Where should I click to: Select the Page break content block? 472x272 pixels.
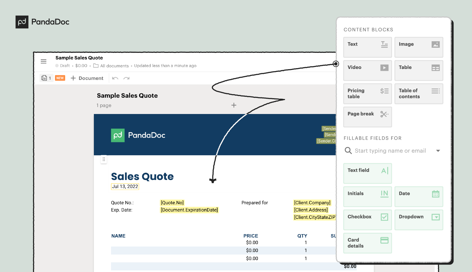pyautogui.click(x=368, y=117)
